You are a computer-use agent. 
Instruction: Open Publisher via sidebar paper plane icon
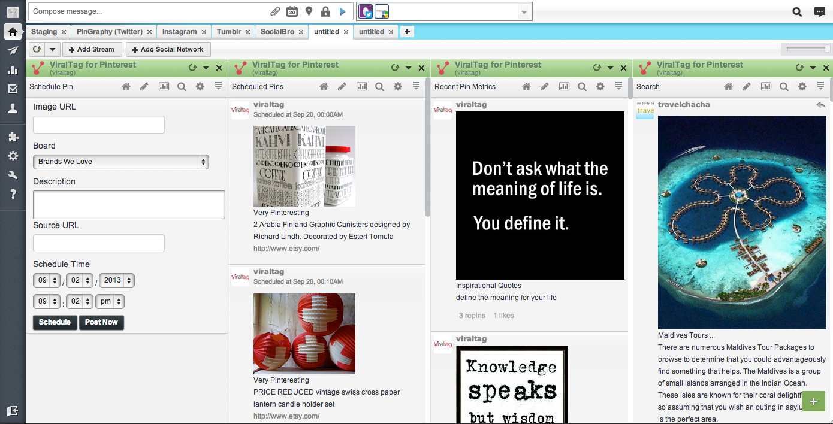tap(13, 51)
